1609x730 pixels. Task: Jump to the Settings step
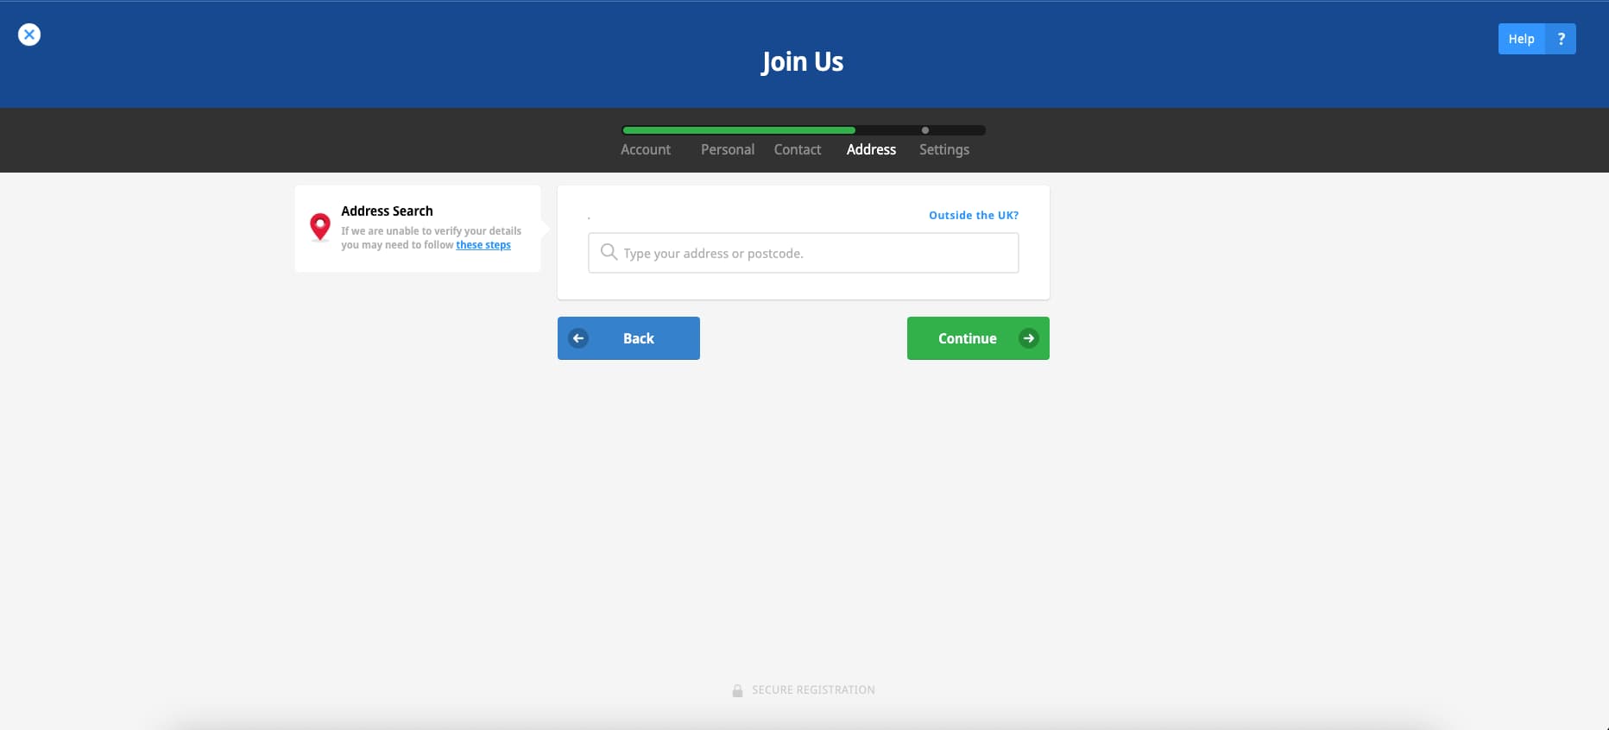(x=944, y=149)
